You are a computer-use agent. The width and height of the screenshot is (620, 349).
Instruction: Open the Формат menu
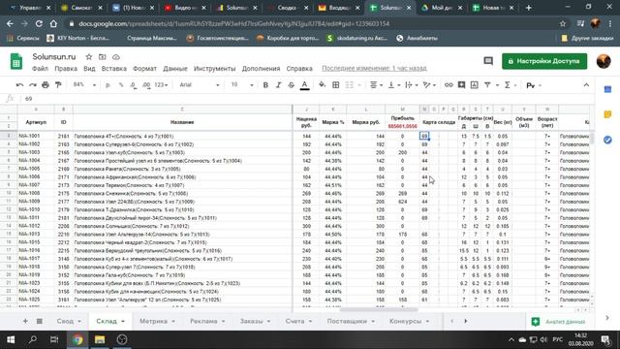144,69
